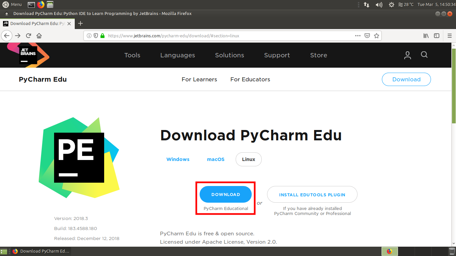Switch to the macOS download tab
This screenshot has width=456, height=256.
click(x=216, y=159)
